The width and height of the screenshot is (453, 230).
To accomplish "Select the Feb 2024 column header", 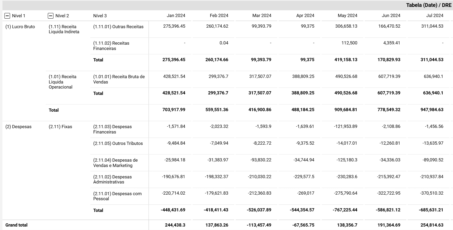I will point(219,16).
